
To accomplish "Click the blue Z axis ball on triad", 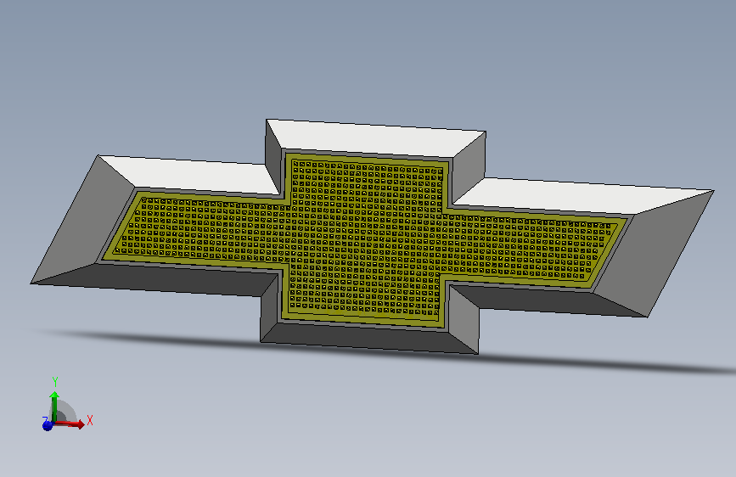I will click(48, 425).
